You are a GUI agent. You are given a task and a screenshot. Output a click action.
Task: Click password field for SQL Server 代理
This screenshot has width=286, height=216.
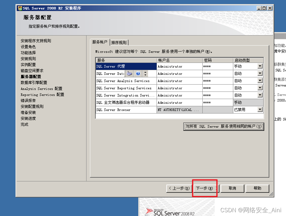[218, 66]
